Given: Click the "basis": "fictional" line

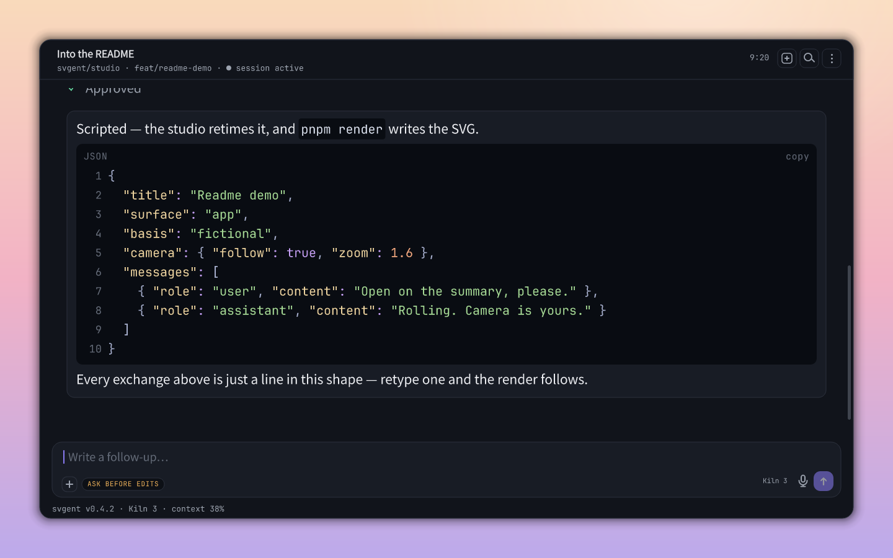Looking at the screenshot, I should [200, 234].
